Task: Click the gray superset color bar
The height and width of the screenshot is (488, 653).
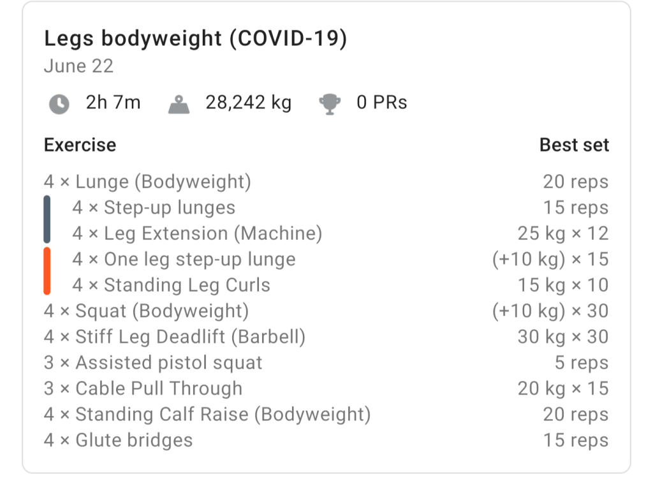Action: (47, 219)
